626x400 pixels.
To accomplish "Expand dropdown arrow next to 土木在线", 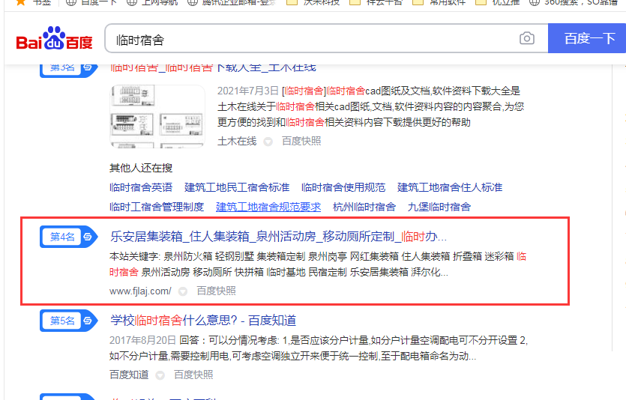I will [x=268, y=141].
